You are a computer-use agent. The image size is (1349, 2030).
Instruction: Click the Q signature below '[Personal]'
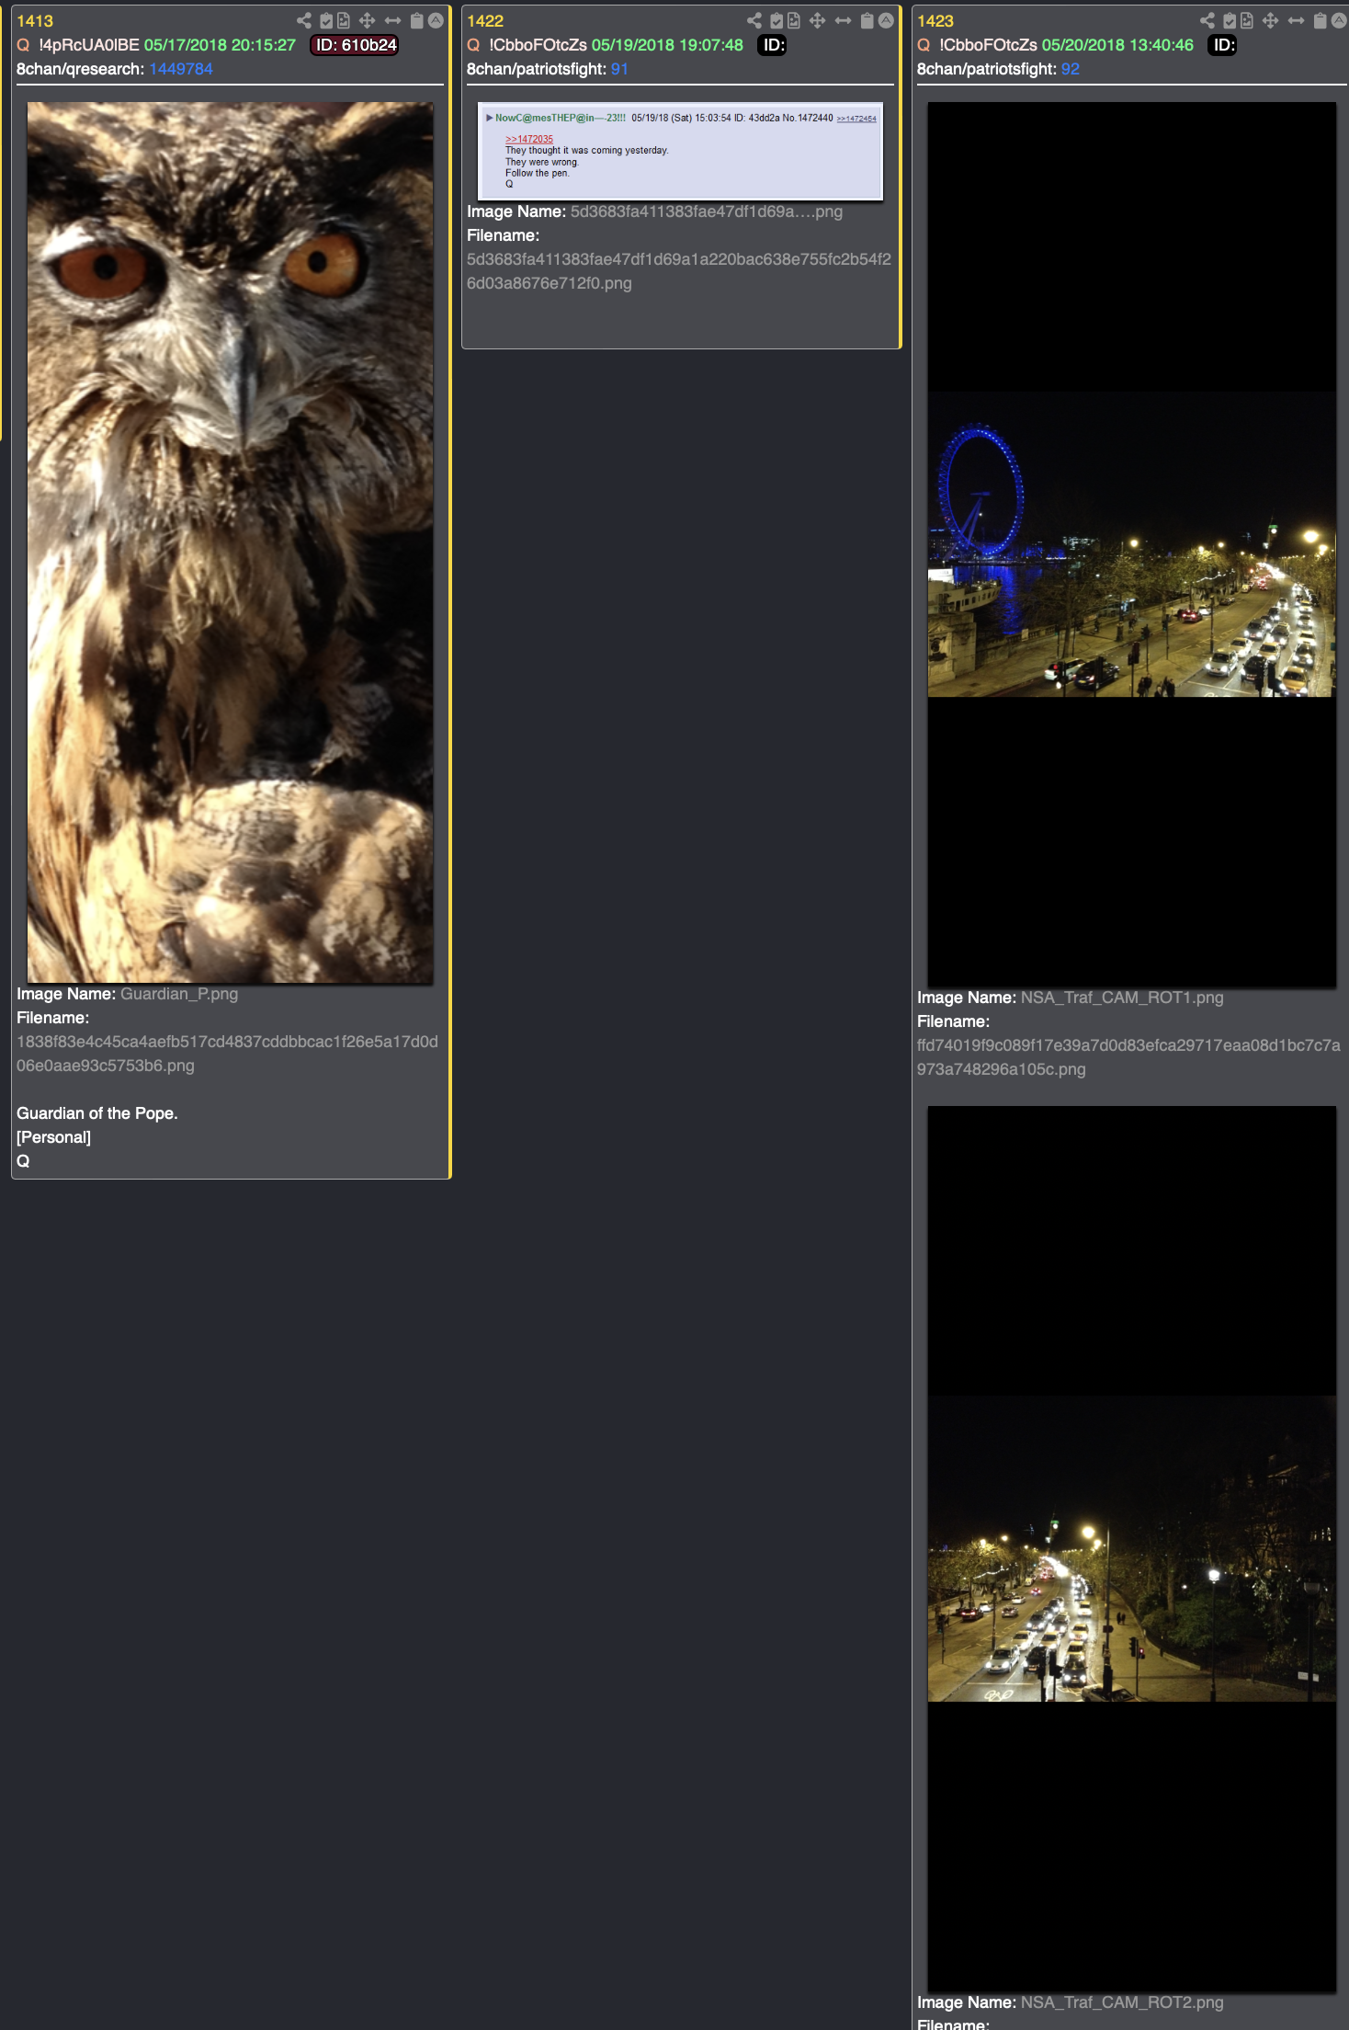click(x=23, y=1161)
